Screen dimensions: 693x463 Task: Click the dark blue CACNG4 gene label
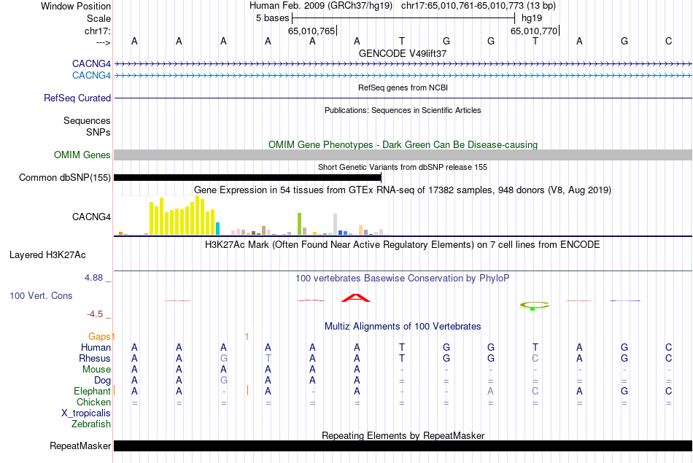tap(91, 63)
